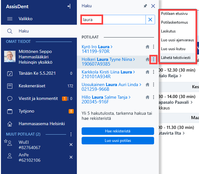Open the 14.00 (30 min) appointment in background

point(177,96)
